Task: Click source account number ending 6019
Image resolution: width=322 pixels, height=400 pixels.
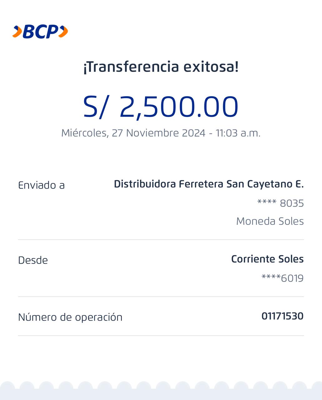Action: point(282,278)
